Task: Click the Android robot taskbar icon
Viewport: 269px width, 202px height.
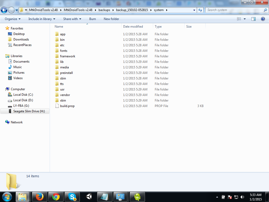Action: pyautogui.click(x=137, y=196)
